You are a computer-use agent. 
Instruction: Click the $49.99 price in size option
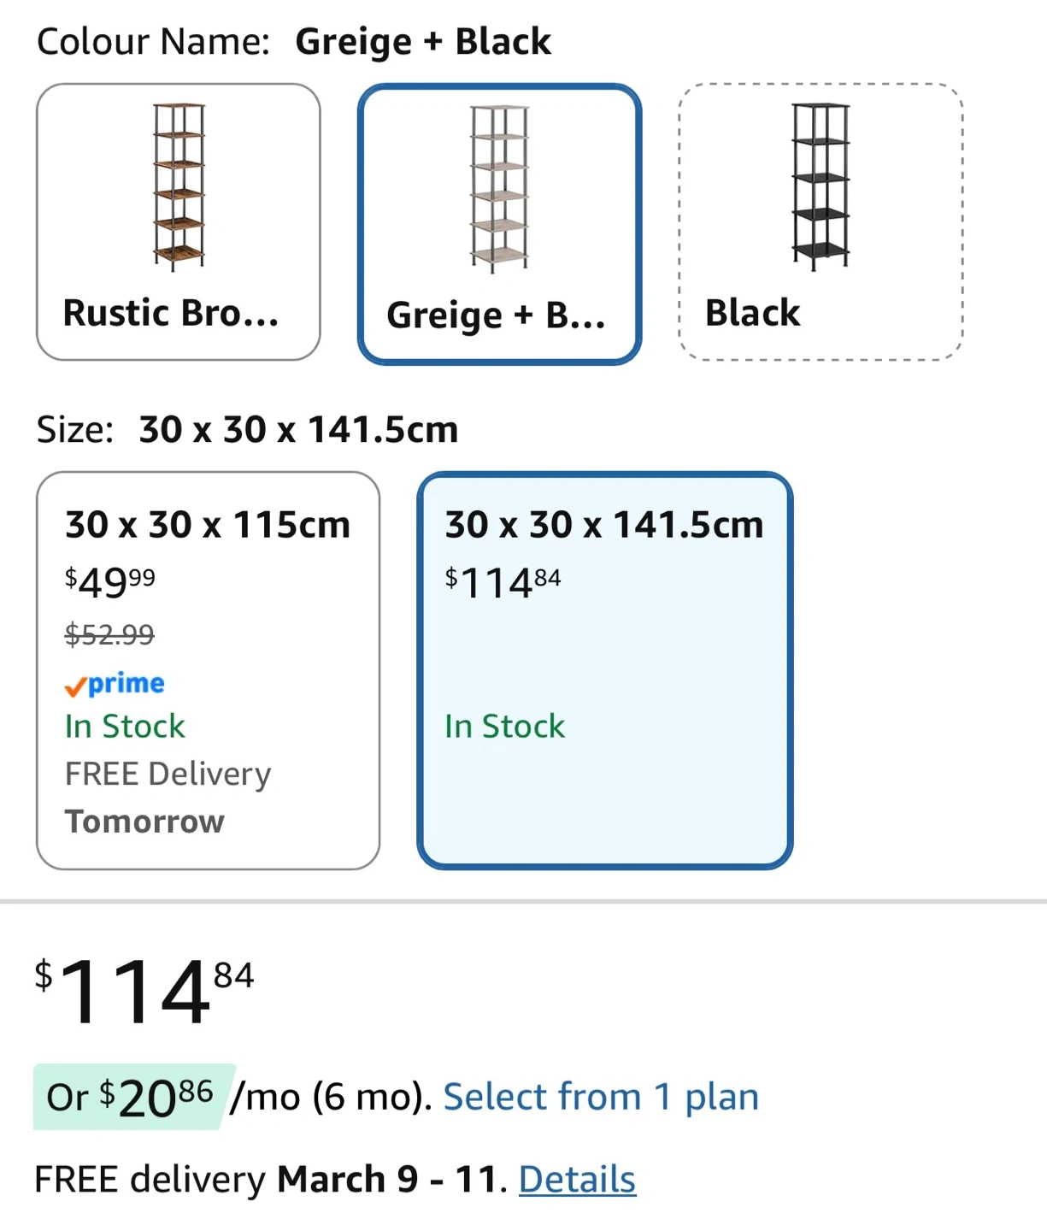(x=110, y=582)
